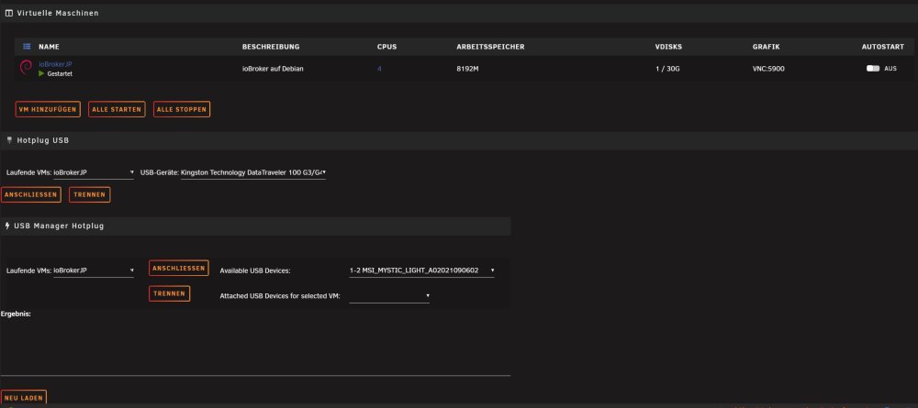Click the NAME column header
Screen dimensions: 918x408
pos(50,47)
